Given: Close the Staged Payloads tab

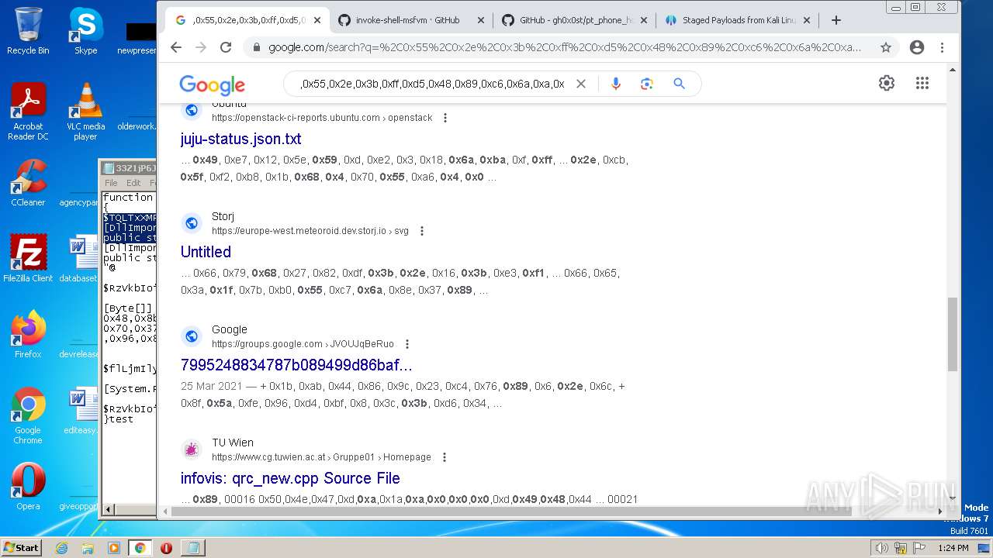Looking at the screenshot, I should 806,20.
